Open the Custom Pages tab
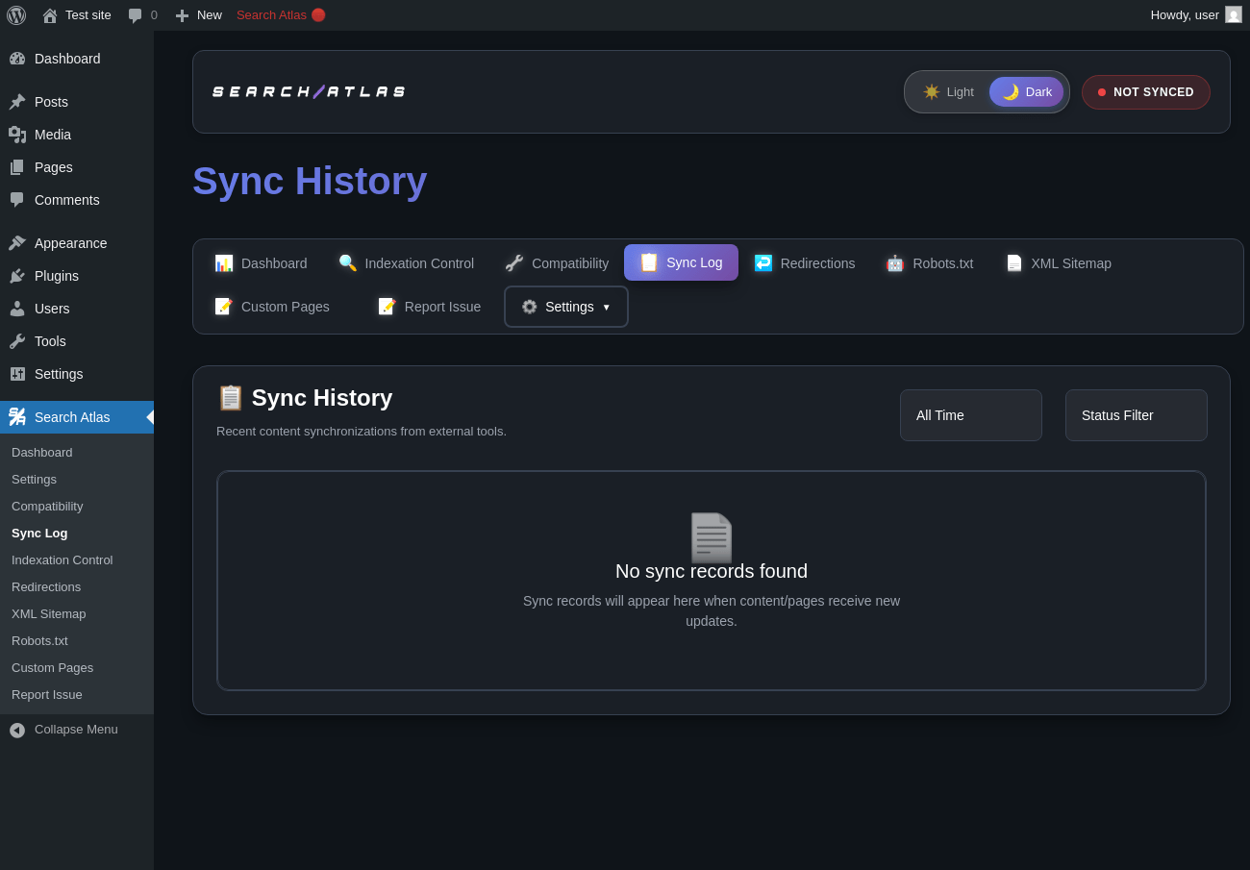Image resolution: width=1250 pixels, height=870 pixels. (272, 307)
